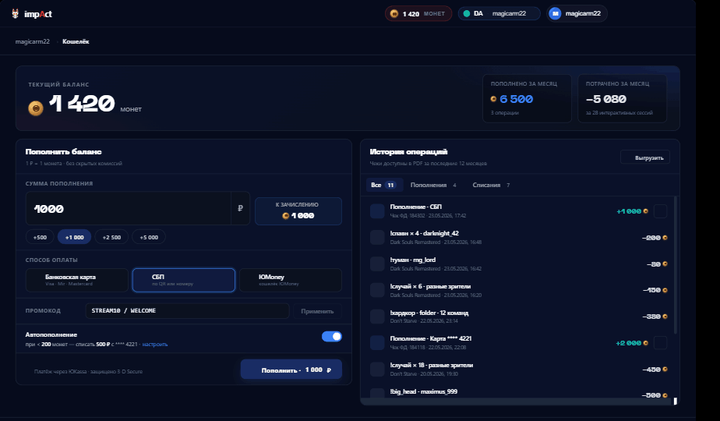Click the !туман - mg_lord entry
Screen dimensions: 720x421
coord(519,264)
